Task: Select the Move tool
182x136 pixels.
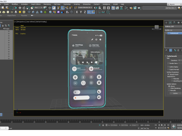Action: (20, 8)
